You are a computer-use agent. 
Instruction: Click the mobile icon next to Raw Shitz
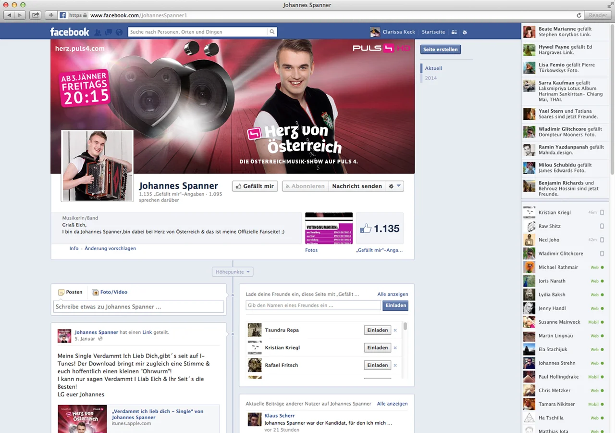tap(602, 226)
